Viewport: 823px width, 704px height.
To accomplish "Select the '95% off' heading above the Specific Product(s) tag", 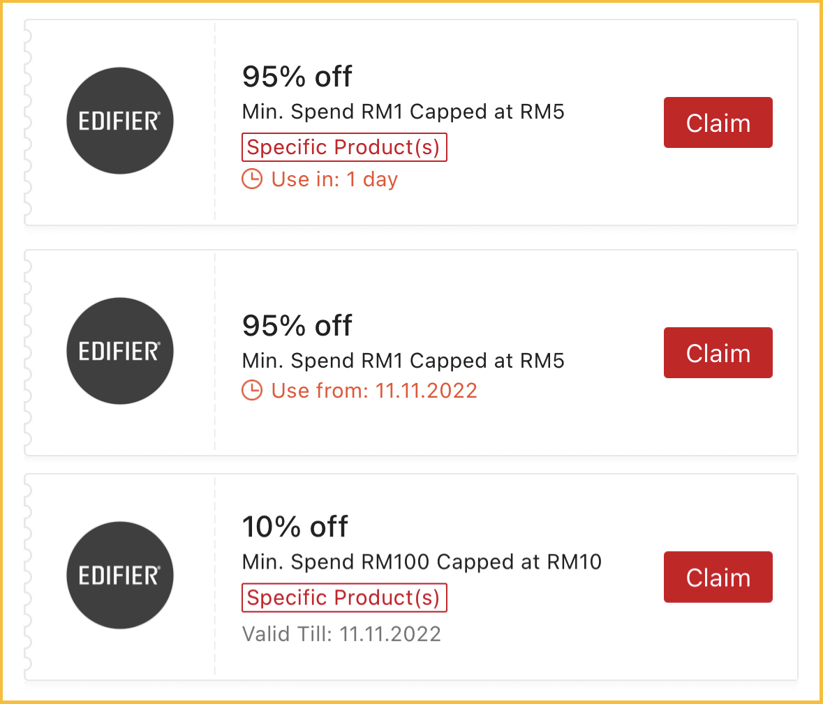I will [x=297, y=77].
